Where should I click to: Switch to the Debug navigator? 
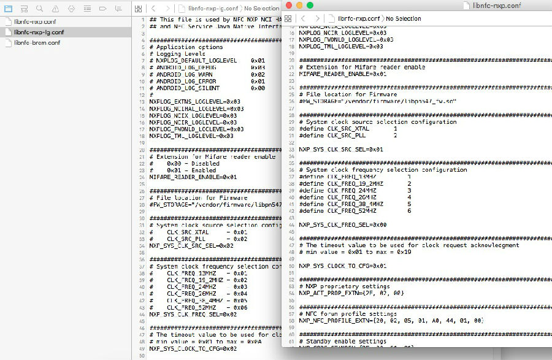[87, 9]
